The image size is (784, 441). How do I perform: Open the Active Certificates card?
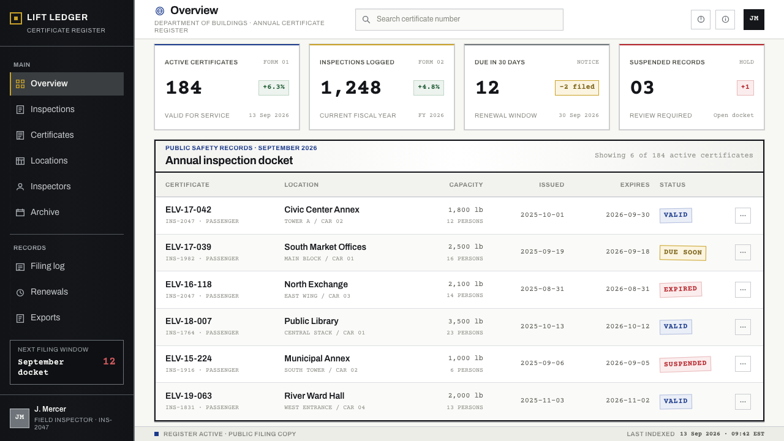[x=227, y=87]
